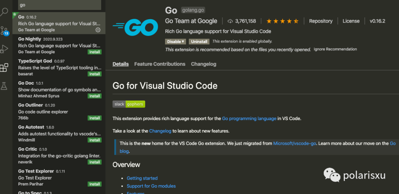Open the Search view in activity bar
This screenshot has height=194, width=399.
coord(4,12)
